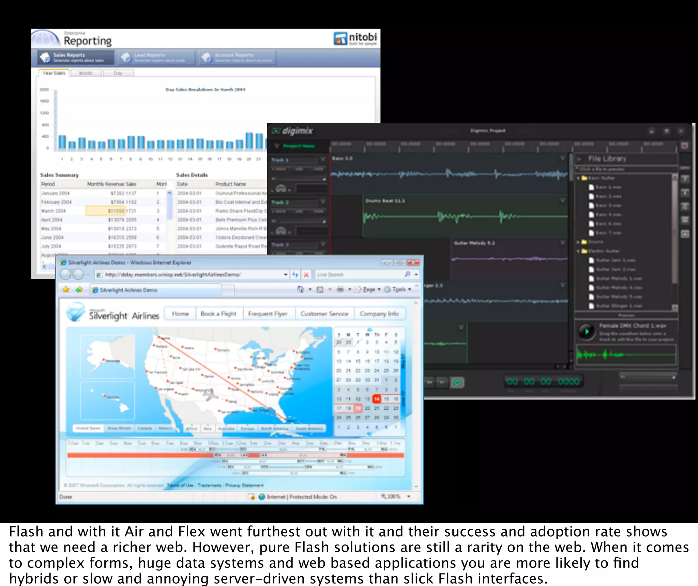The image size is (698, 586).
Task: Click the IE favorites star icon
Action: pos(66,290)
